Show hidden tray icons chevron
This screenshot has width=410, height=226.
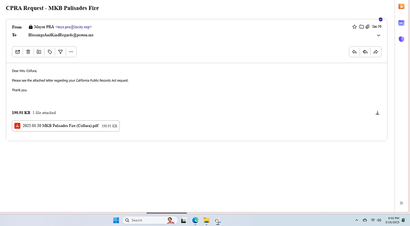(x=356, y=220)
